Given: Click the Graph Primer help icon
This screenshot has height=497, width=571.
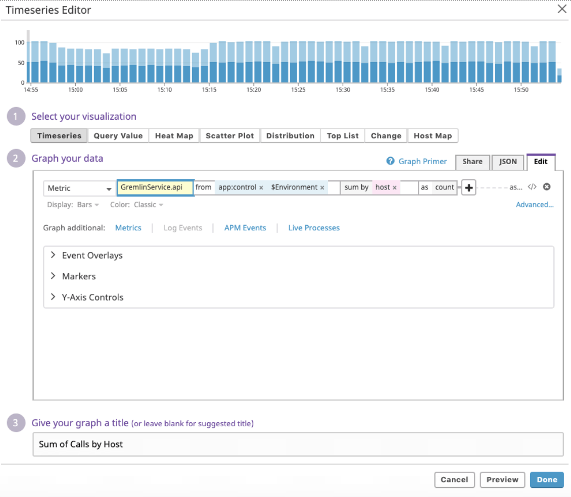Looking at the screenshot, I should (391, 161).
